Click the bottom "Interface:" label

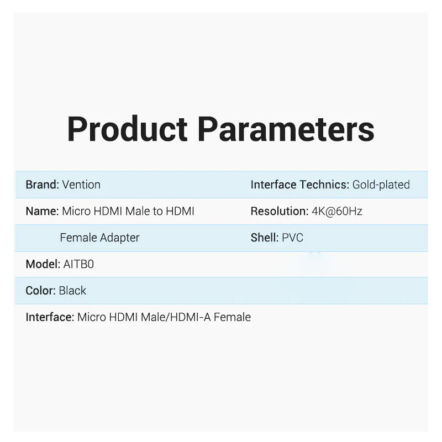pyautogui.click(x=50, y=317)
